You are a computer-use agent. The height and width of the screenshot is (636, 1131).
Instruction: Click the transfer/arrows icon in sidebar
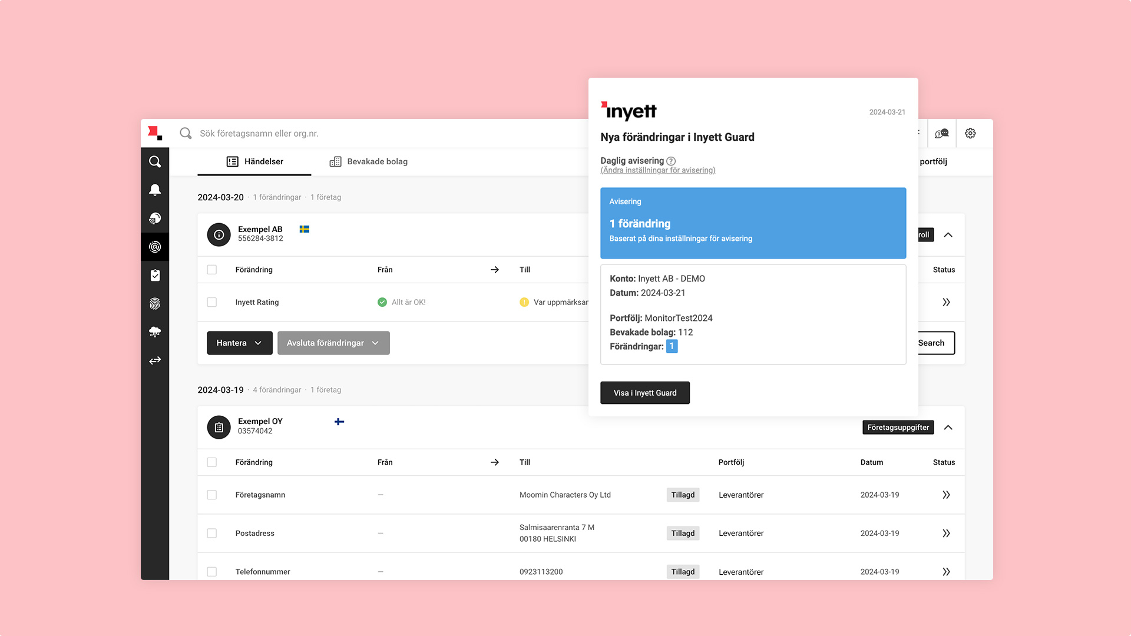coord(156,360)
